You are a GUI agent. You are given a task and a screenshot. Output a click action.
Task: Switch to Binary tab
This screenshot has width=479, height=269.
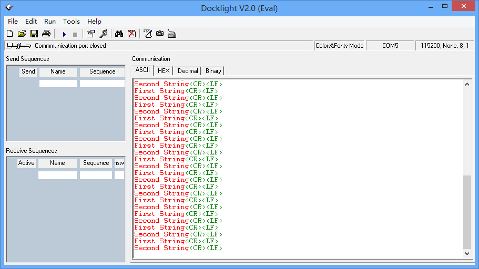[x=213, y=71]
